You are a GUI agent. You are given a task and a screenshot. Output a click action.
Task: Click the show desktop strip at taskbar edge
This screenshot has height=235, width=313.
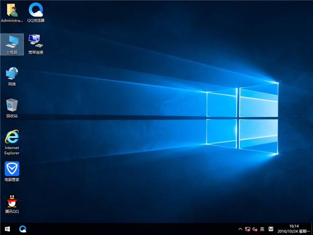click(x=312, y=229)
